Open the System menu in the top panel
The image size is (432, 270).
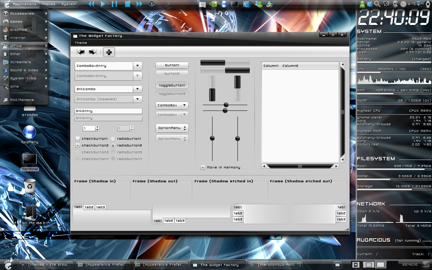(x=69, y=4)
